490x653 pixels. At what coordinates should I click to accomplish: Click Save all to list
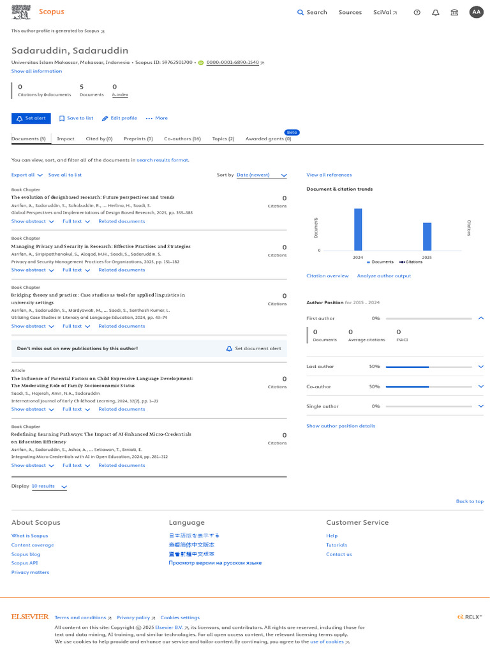tap(65, 175)
